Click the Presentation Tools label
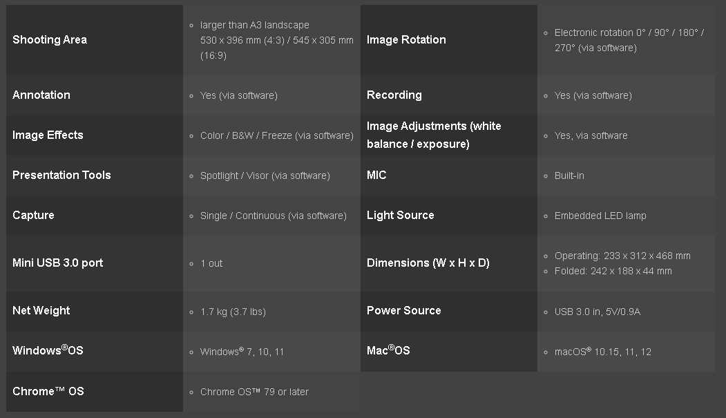726x418 pixels. click(x=61, y=175)
